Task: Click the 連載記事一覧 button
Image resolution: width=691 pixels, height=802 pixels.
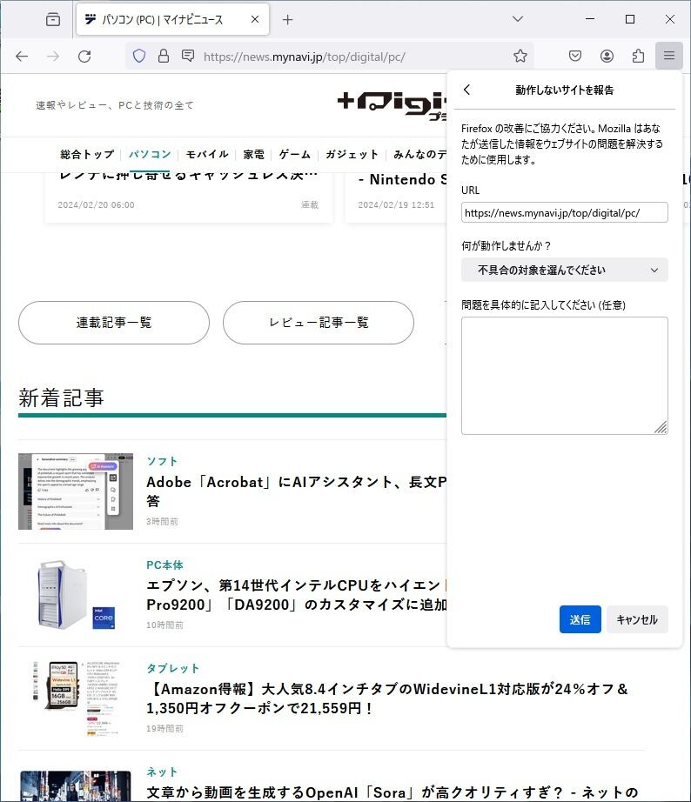Action: (x=114, y=322)
